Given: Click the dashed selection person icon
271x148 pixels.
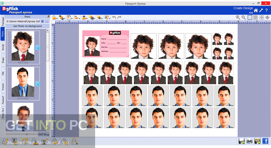Looking at the screenshot, I should 75,141.
